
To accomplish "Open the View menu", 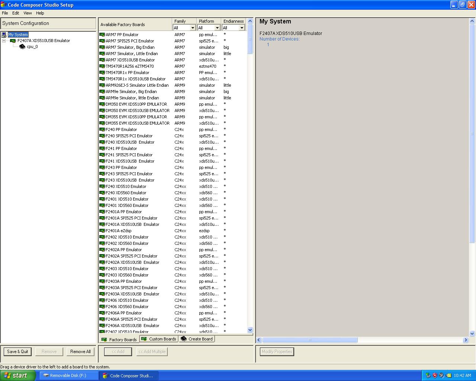I will (x=28, y=13).
